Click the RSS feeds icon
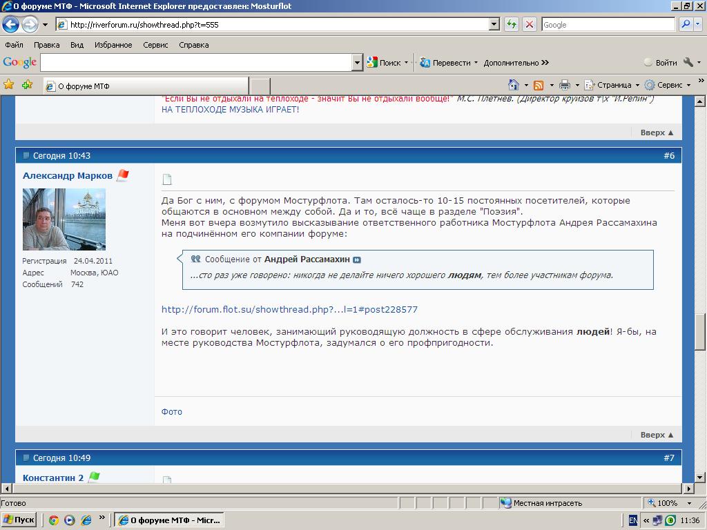Image resolution: width=707 pixels, height=530 pixels. (539, 85)
